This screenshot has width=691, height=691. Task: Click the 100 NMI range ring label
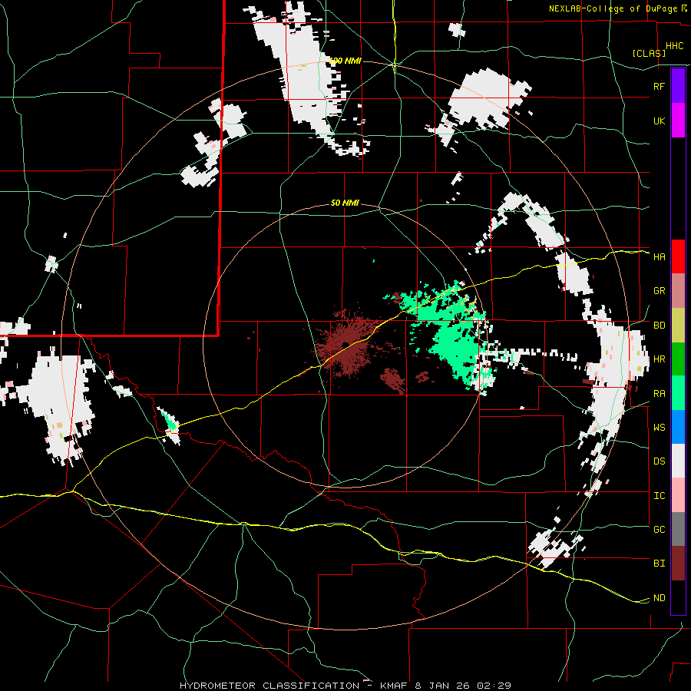(345, 61)
